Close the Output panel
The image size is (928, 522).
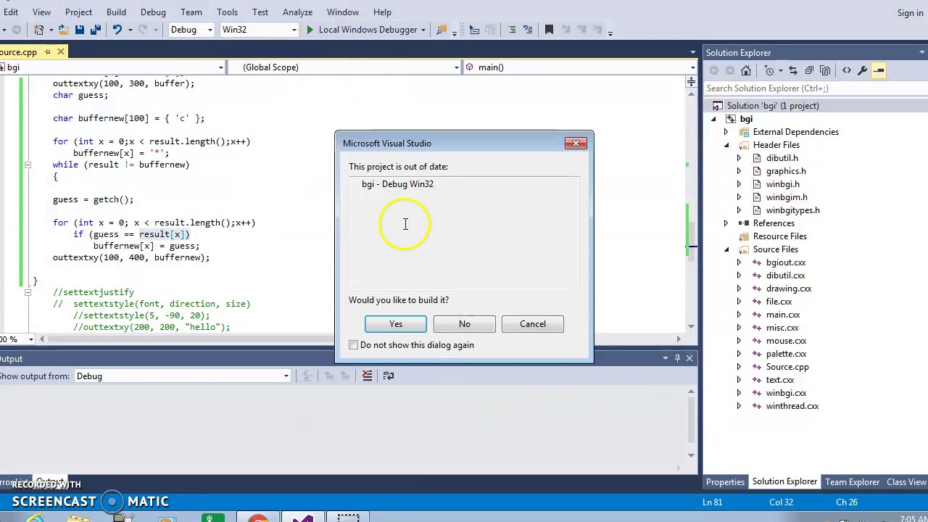click(689, 358)
